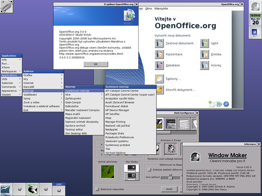Click PulseAudio Preferences entry
This screenshot has width=262, height=196.
130,137
